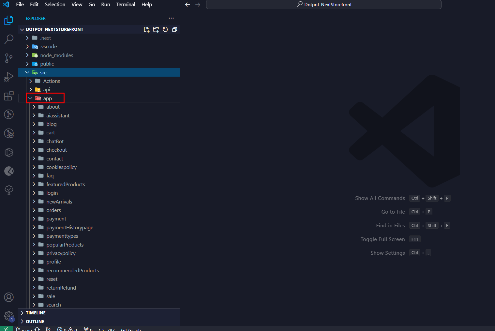Open the View menu

[77, 5]
